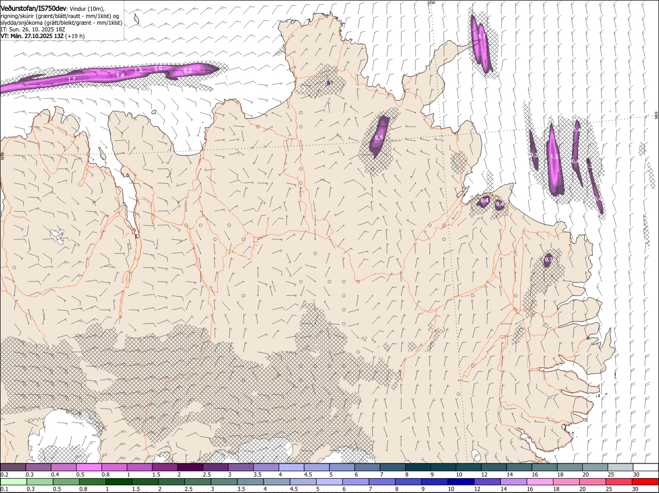Select snow scale swatch between 2 and 2.5
The width and height of the screenshot is (659, 493).
[x=190, y=467]
